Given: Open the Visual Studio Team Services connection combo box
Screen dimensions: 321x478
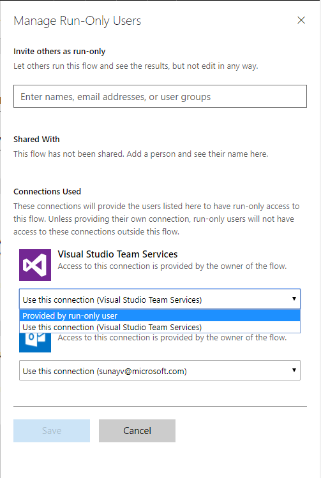Looking at the screenshot, I should point(160,300).
